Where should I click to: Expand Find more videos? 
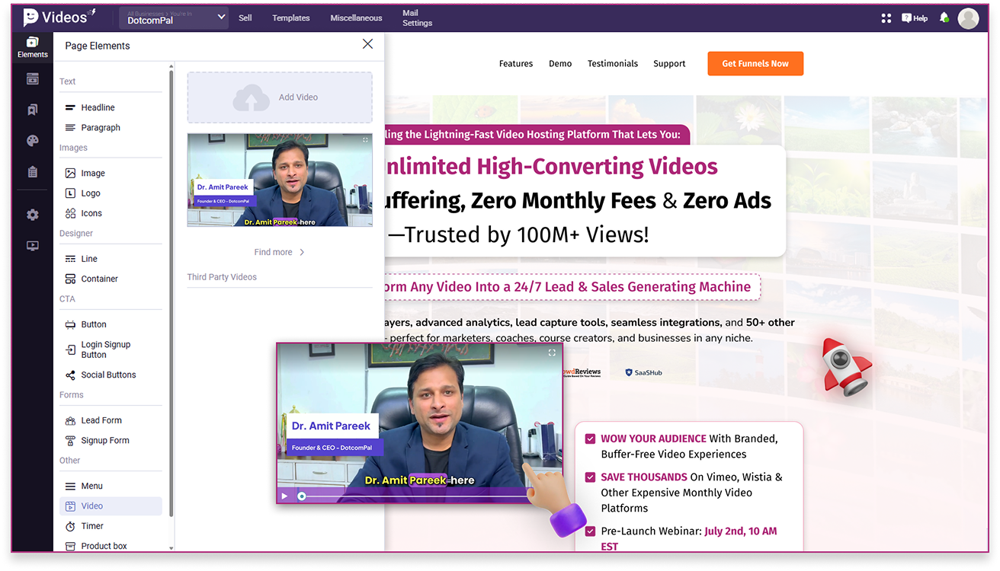279,252
